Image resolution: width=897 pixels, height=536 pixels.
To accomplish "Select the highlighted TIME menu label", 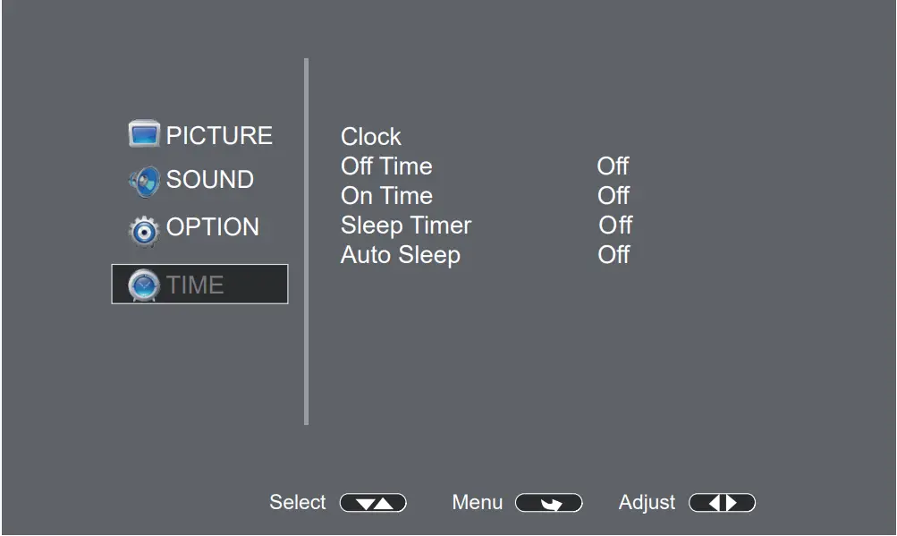I will tap(195, 285).
